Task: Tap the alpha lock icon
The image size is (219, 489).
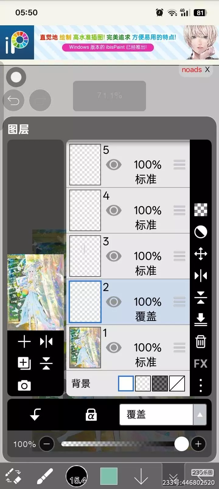Action: (91, 415)
